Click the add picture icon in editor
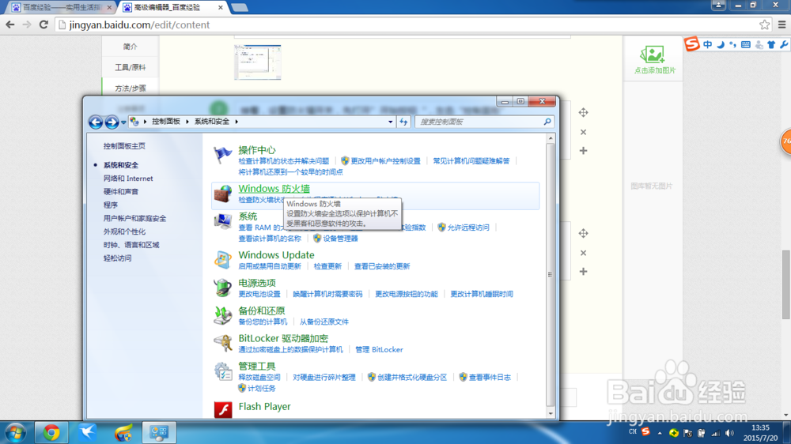Screen dimensions: 791x444 [x=653, y=55]
